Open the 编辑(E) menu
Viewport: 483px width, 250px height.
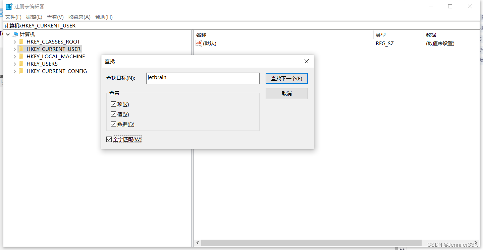pyautogui.click(x=34, y=17)
